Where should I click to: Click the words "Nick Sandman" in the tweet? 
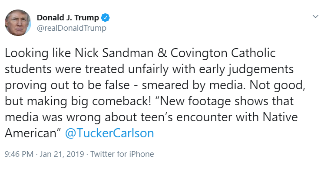click(114, 53)
